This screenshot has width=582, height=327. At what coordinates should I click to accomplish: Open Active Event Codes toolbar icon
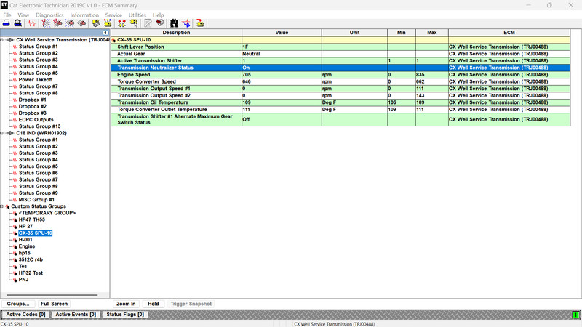click(x=69, y=23)
